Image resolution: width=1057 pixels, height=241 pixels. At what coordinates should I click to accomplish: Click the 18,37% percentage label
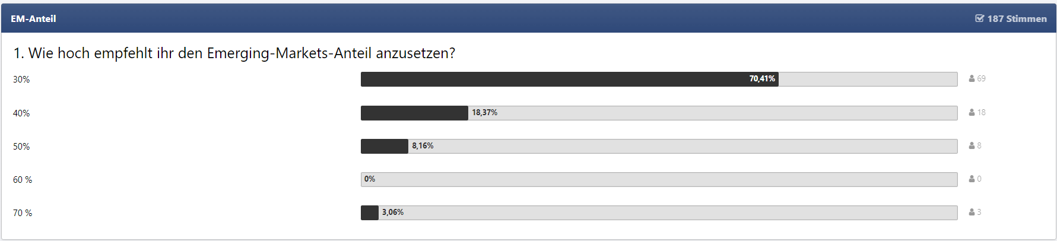pos(484,113)
